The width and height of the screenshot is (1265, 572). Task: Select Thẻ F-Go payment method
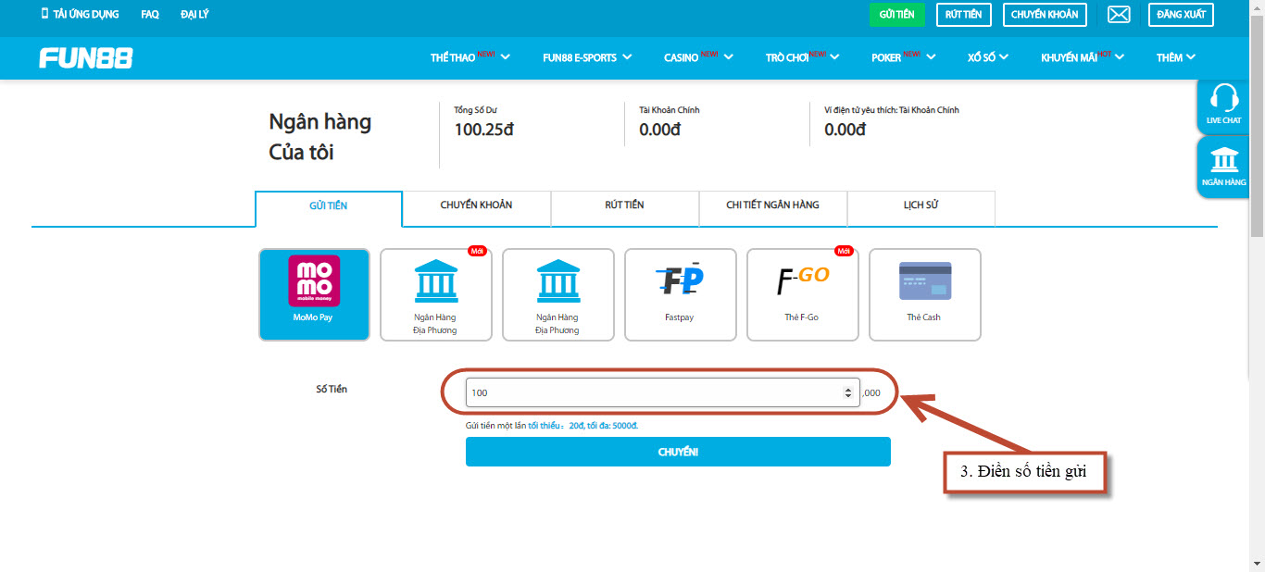pos(802,294)
